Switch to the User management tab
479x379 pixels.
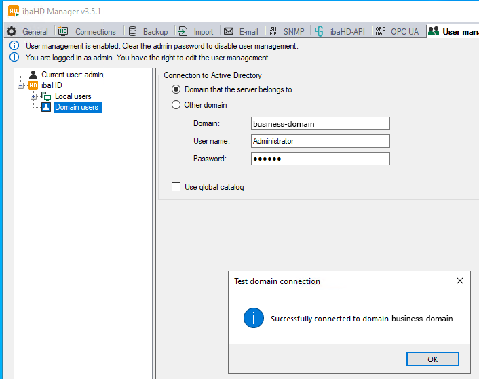(455, 31)
